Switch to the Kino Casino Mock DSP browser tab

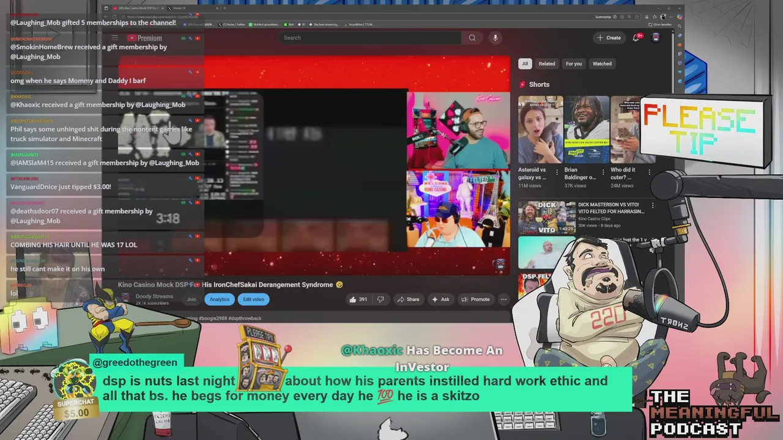[x=138, y=8]
